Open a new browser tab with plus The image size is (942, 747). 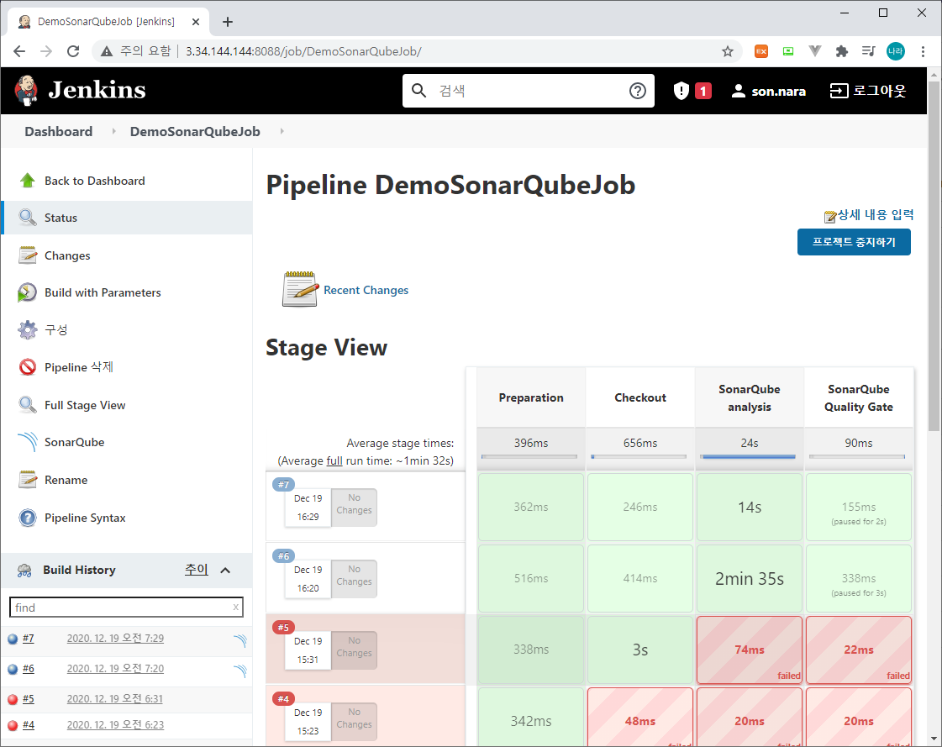(227, 22)
